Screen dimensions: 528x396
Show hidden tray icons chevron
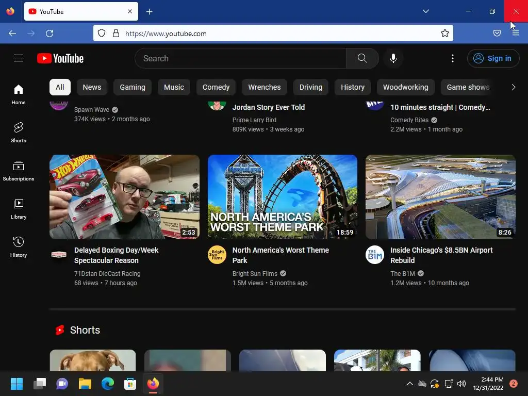[x=410, y=384]
